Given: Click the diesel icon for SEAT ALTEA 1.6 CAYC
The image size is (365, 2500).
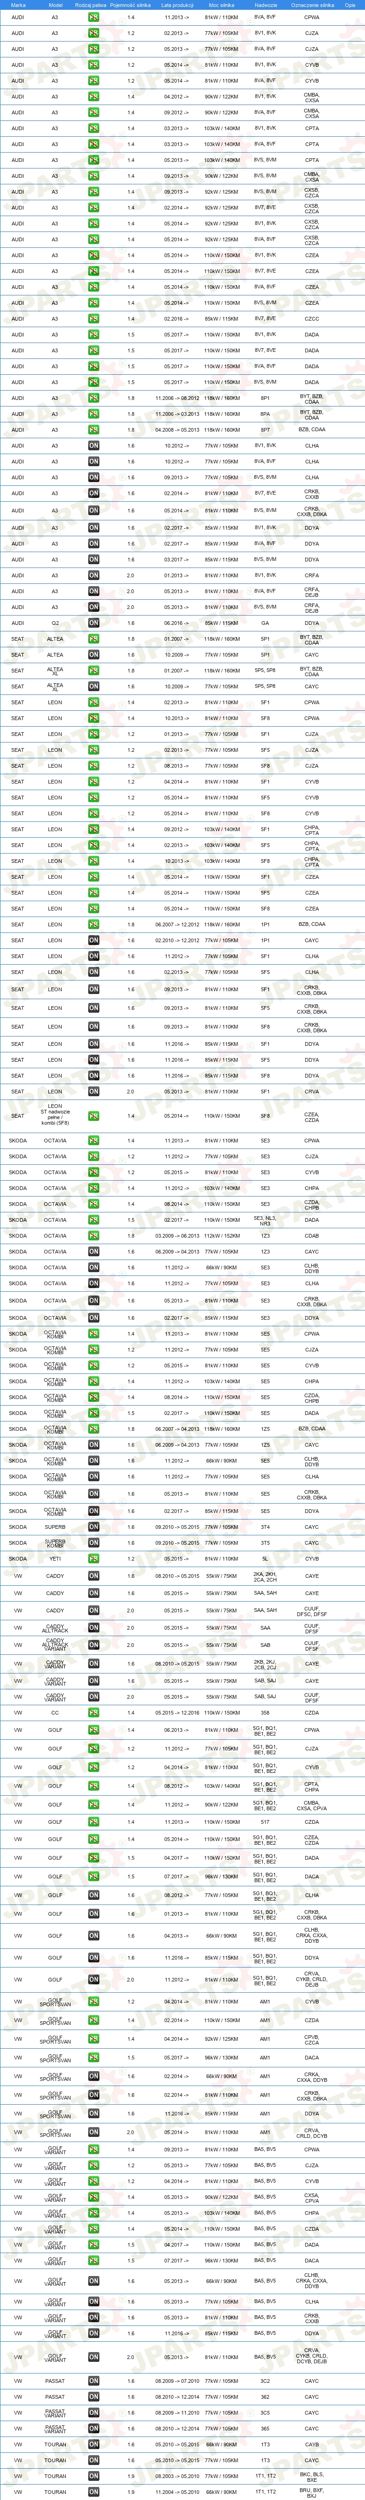Looking at the screenshot, I should click(94, 655).
